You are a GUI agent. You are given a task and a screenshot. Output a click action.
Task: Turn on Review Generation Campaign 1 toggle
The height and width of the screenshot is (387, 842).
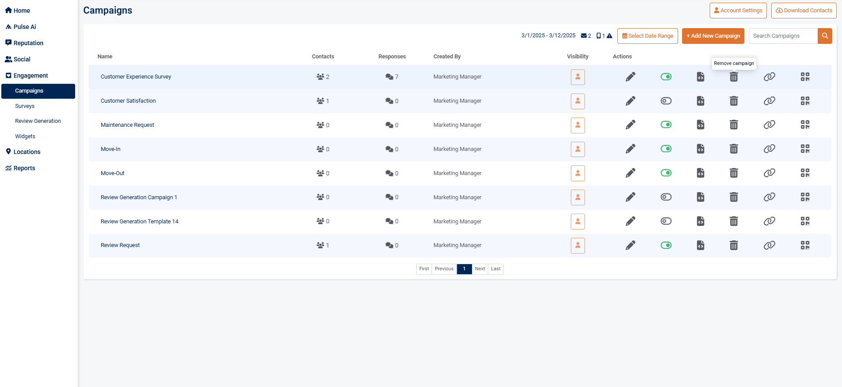click(666, 197)
